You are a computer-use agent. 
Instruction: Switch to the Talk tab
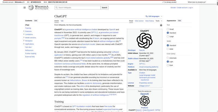pyautogui.click(x=62, y=21)
